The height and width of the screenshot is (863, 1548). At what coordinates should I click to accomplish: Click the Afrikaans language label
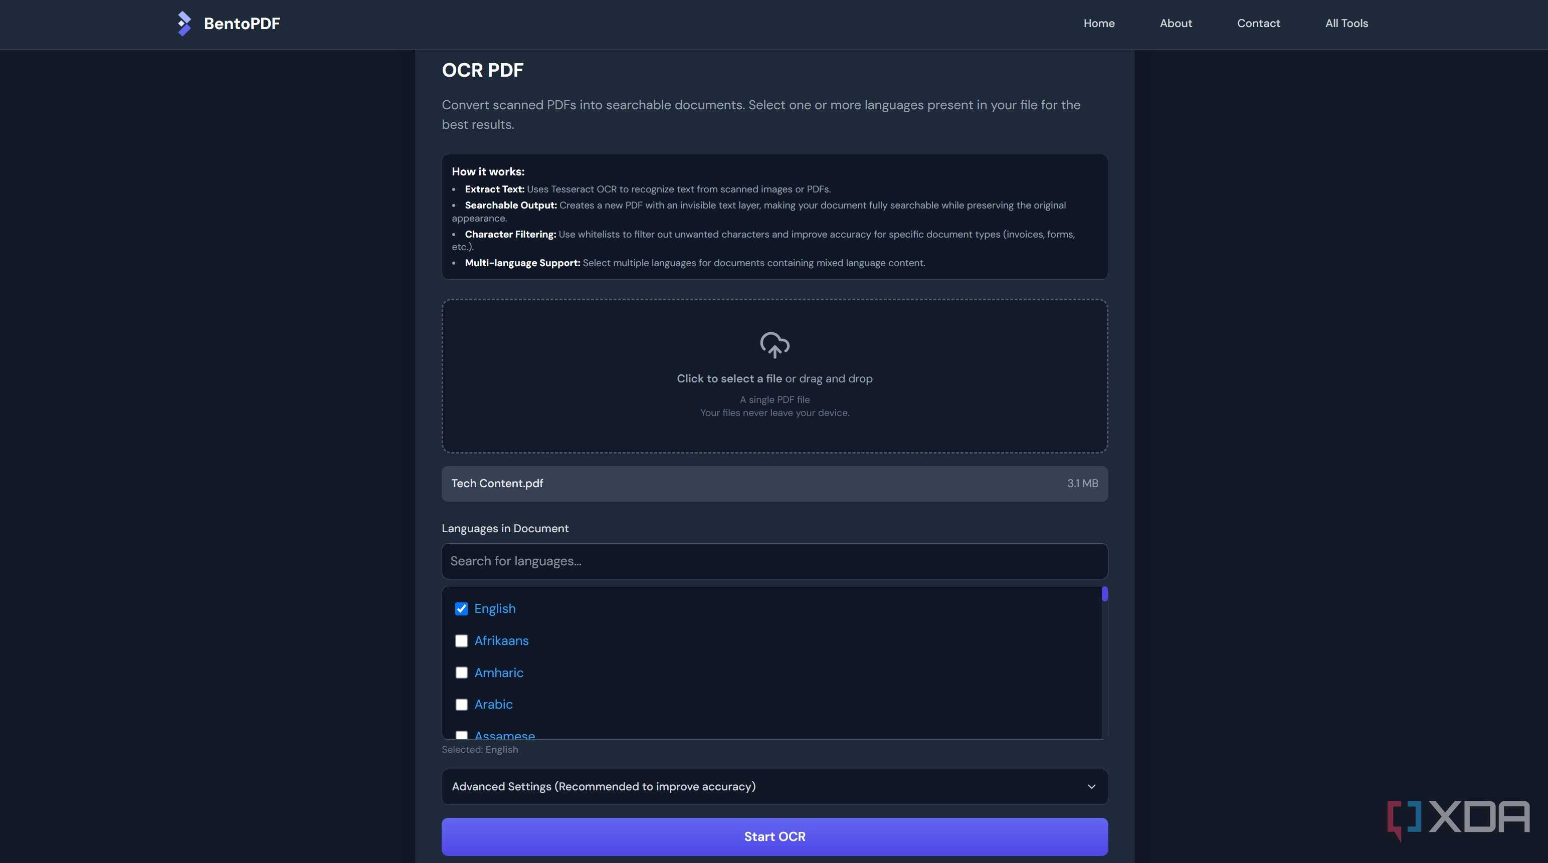[501, 640]
